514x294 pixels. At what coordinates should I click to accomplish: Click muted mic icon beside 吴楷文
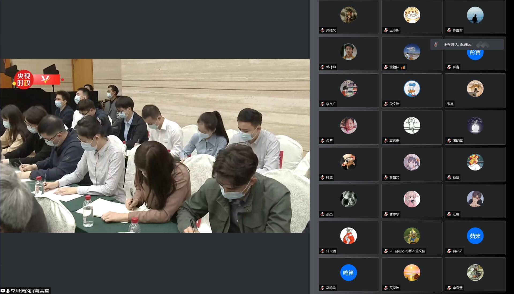(323, 30)
